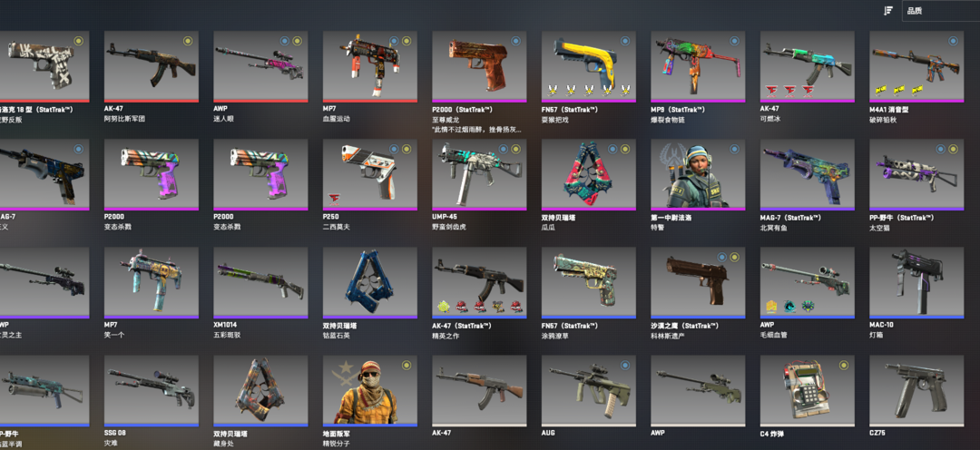980x450 pixels.
Task: Click the yellow circle badge on AK-47 阿努比斯军团
Action: [x=188, y=41]
